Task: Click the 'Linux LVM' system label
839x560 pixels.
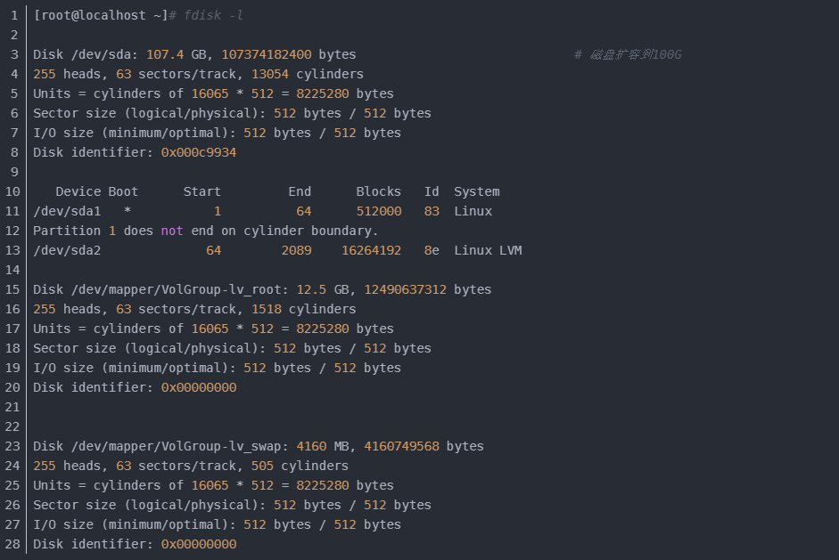Action: coord(488,250)
